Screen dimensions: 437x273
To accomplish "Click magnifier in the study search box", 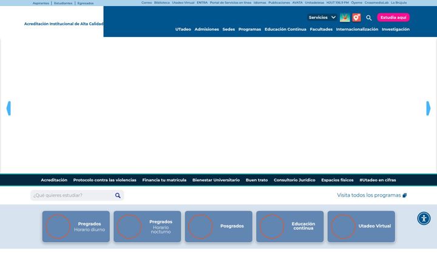I will (x=118, y=195).
